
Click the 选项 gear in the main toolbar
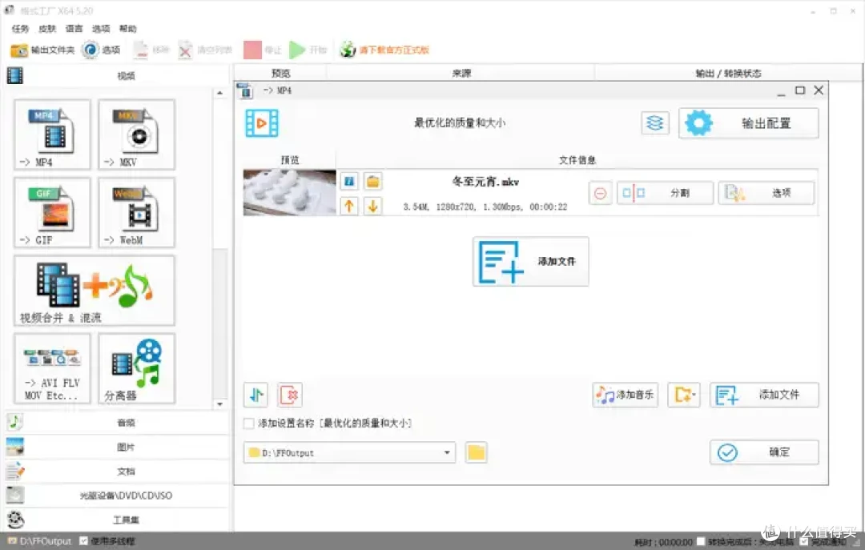click(x=102, y=50)
